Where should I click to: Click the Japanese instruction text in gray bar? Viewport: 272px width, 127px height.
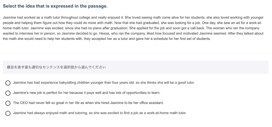(x=56, y=67)
